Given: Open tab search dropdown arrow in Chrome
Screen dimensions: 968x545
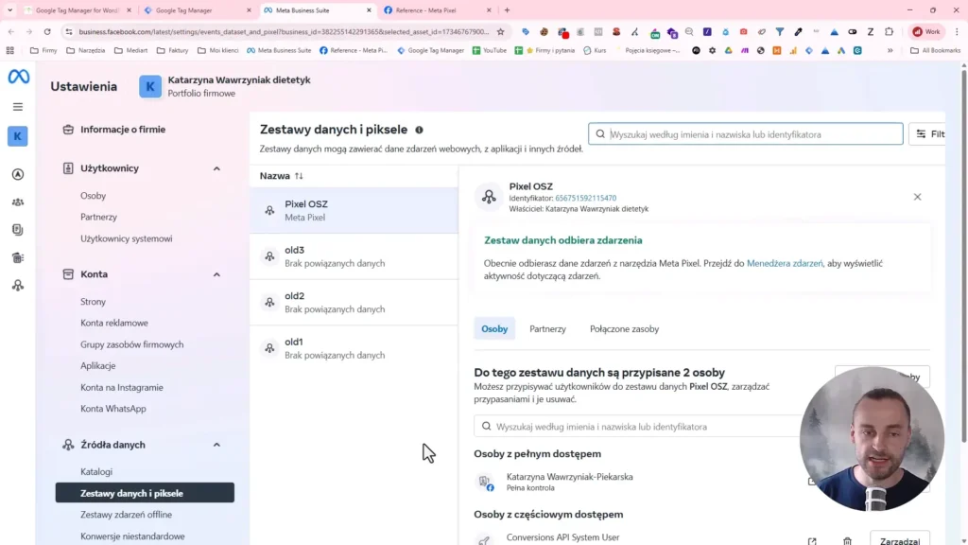Looking at the screenshot, I should (9, 9).
